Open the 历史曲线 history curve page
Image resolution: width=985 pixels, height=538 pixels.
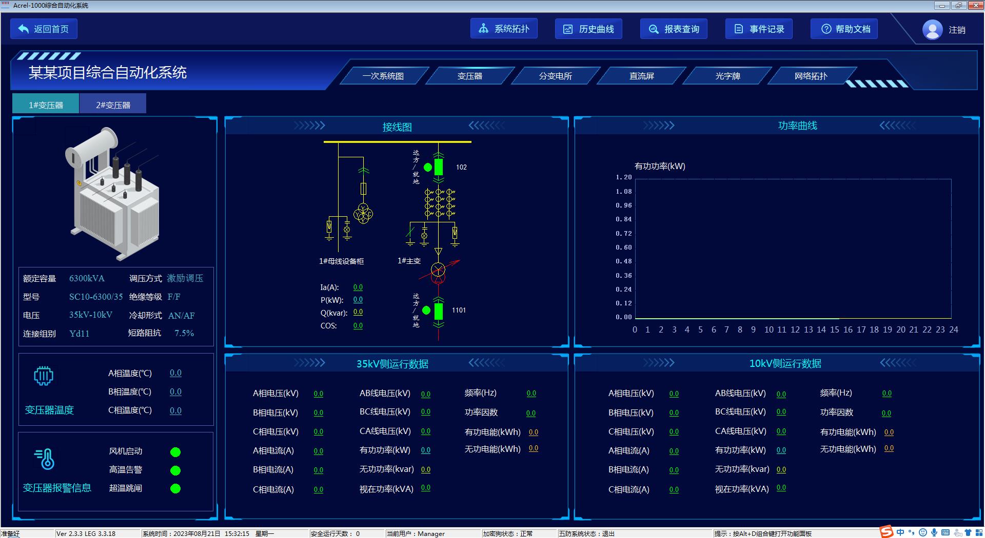pos(588,29)
